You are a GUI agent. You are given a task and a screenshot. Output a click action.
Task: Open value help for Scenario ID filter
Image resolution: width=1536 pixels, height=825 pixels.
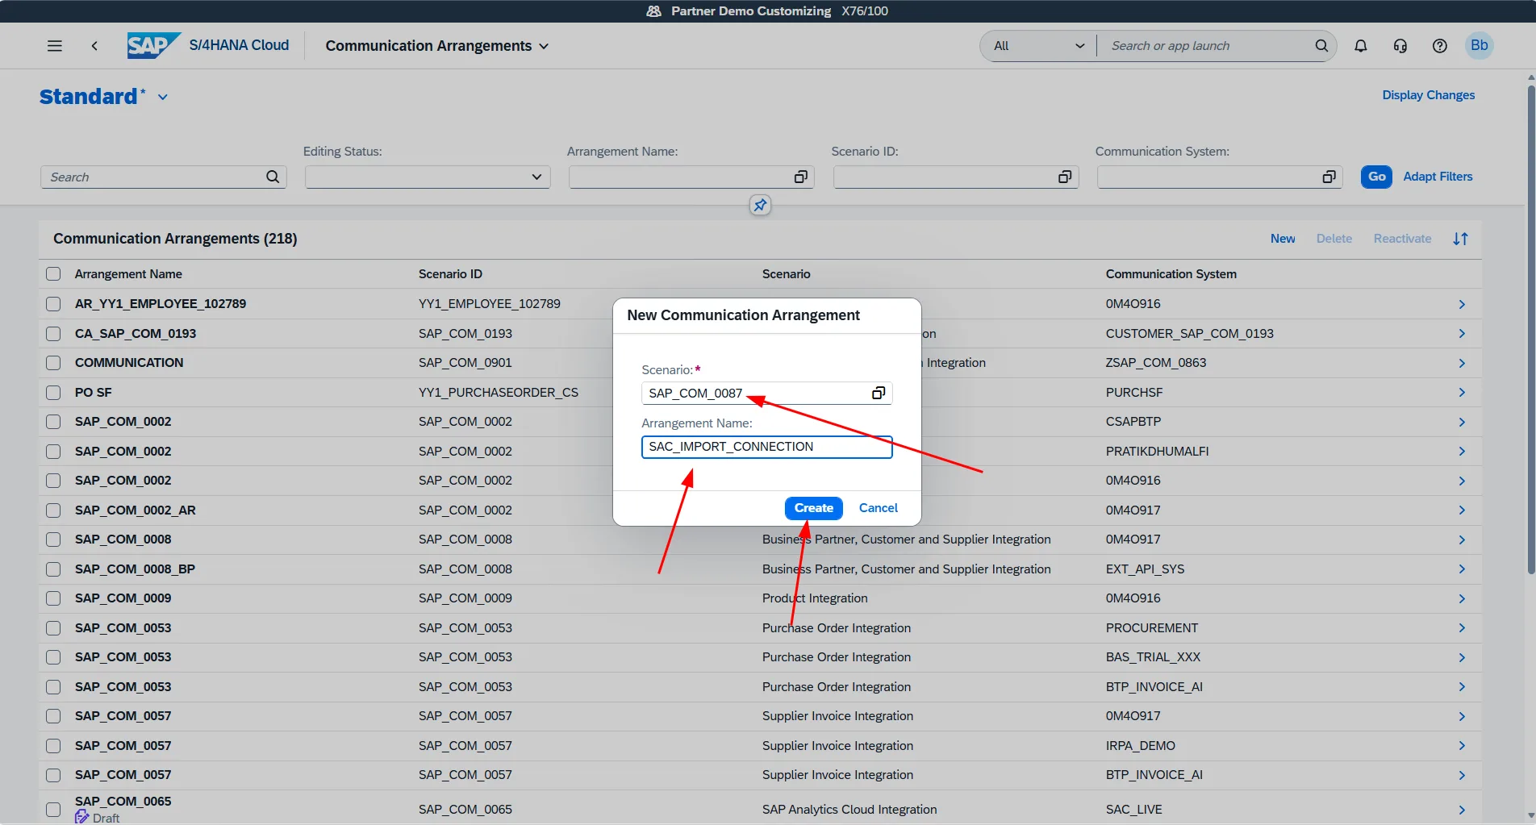[1065, 177]
